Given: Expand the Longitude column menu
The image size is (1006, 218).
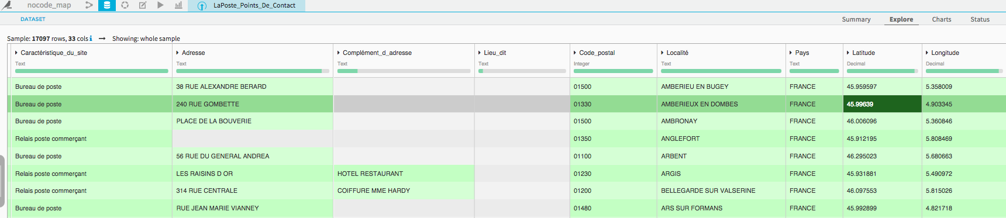Looking at the screenshot, I should click(x=927, y=53).
